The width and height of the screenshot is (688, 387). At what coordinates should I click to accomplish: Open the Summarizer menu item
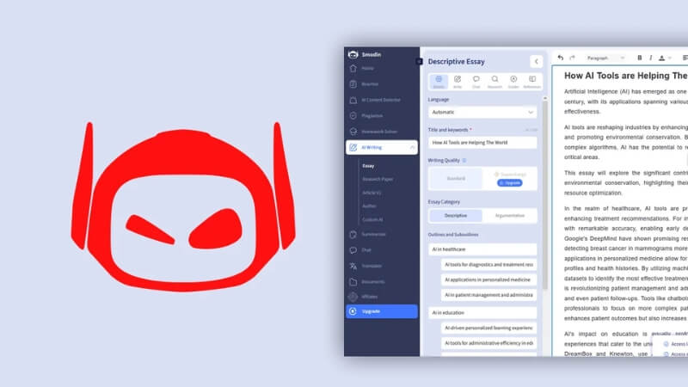click(x=373, y=234)
